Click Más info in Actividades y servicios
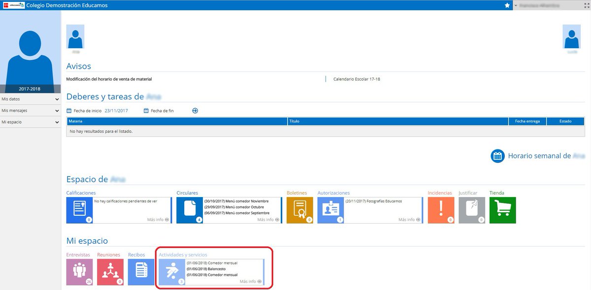The height and width of the screenshot is (290, 591). point(251,282)
